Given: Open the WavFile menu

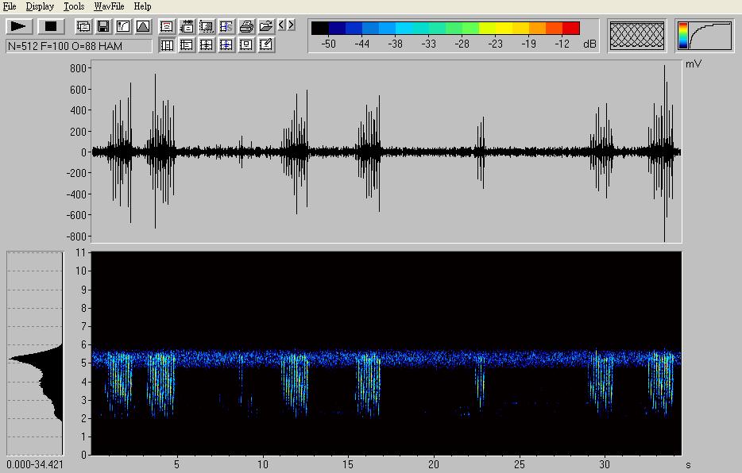Looking at the screenshot, I should click(x=109, y=6).
